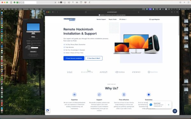Image resolution: width=191 pixels, height=119 pixels.
Task: Click the menu bar date and time
Action: pos(185,9)
